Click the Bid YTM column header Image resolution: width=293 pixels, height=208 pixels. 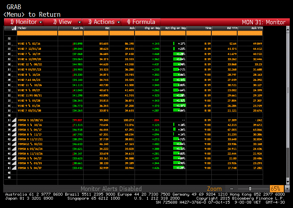[x=225, y=28]
